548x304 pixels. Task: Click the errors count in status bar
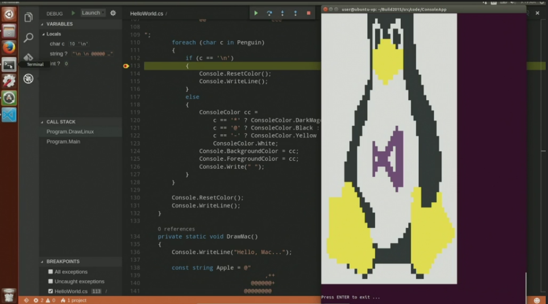[x=39, y=300]
